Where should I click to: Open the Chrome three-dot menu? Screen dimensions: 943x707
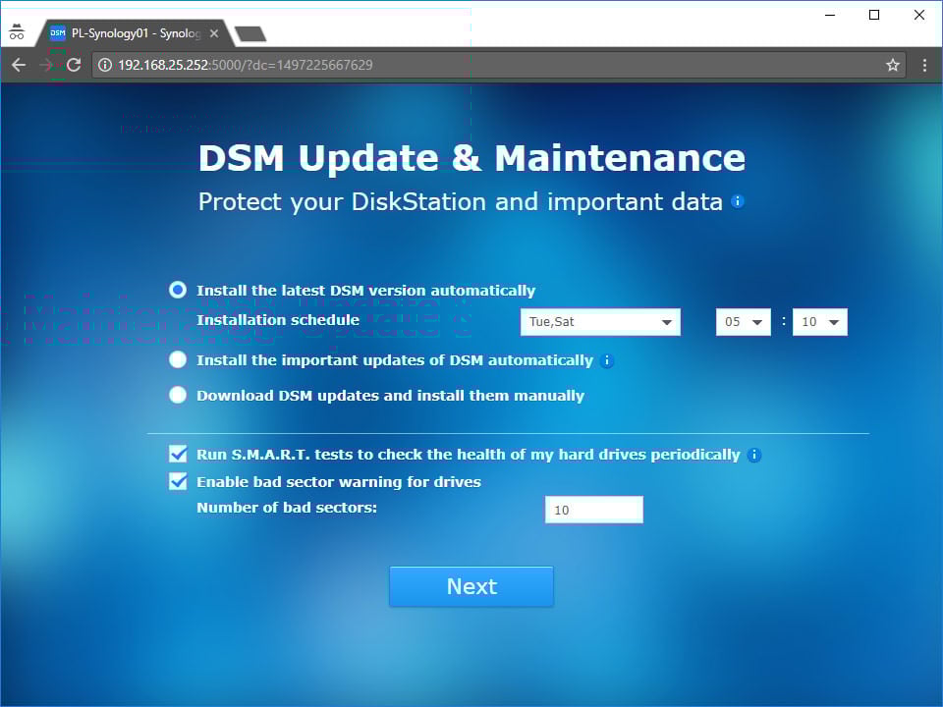[924, 65]
